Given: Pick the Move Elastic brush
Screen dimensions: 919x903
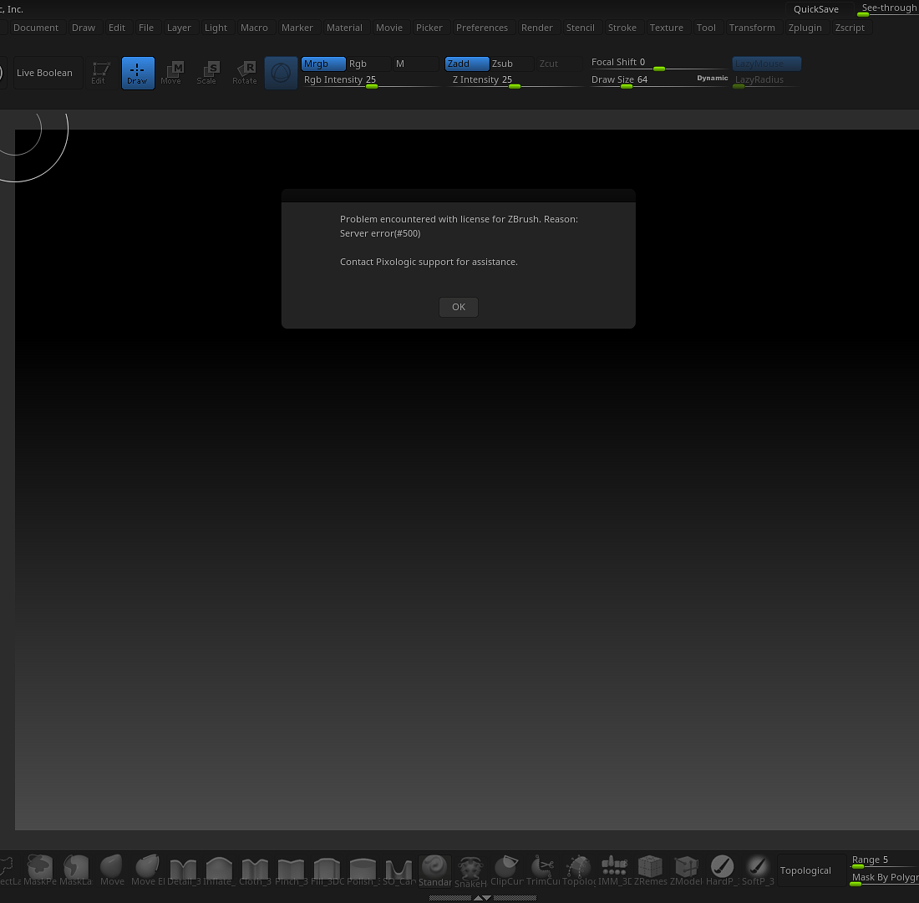Looking at the screenshot, I should point(148,870).
